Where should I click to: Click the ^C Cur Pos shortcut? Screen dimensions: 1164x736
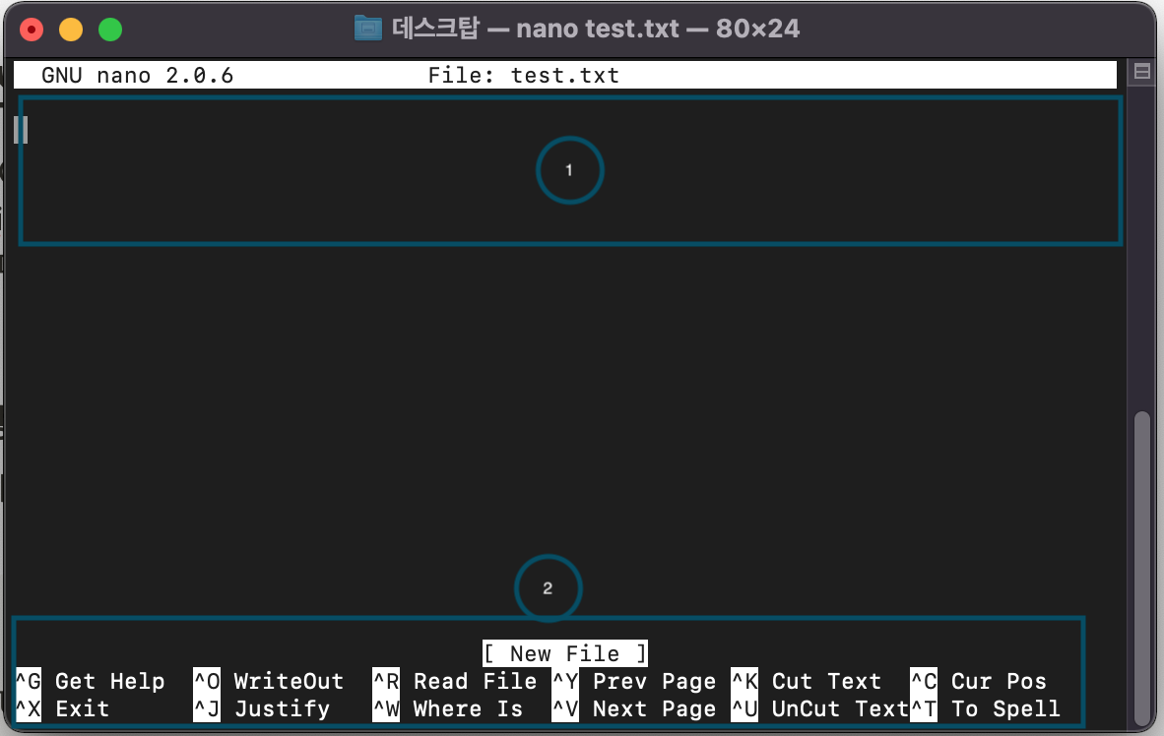(x=979, y=681)
